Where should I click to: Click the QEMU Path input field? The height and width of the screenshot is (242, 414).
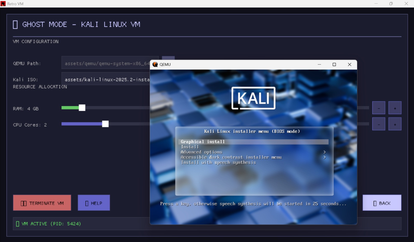[x=106, y=63]
